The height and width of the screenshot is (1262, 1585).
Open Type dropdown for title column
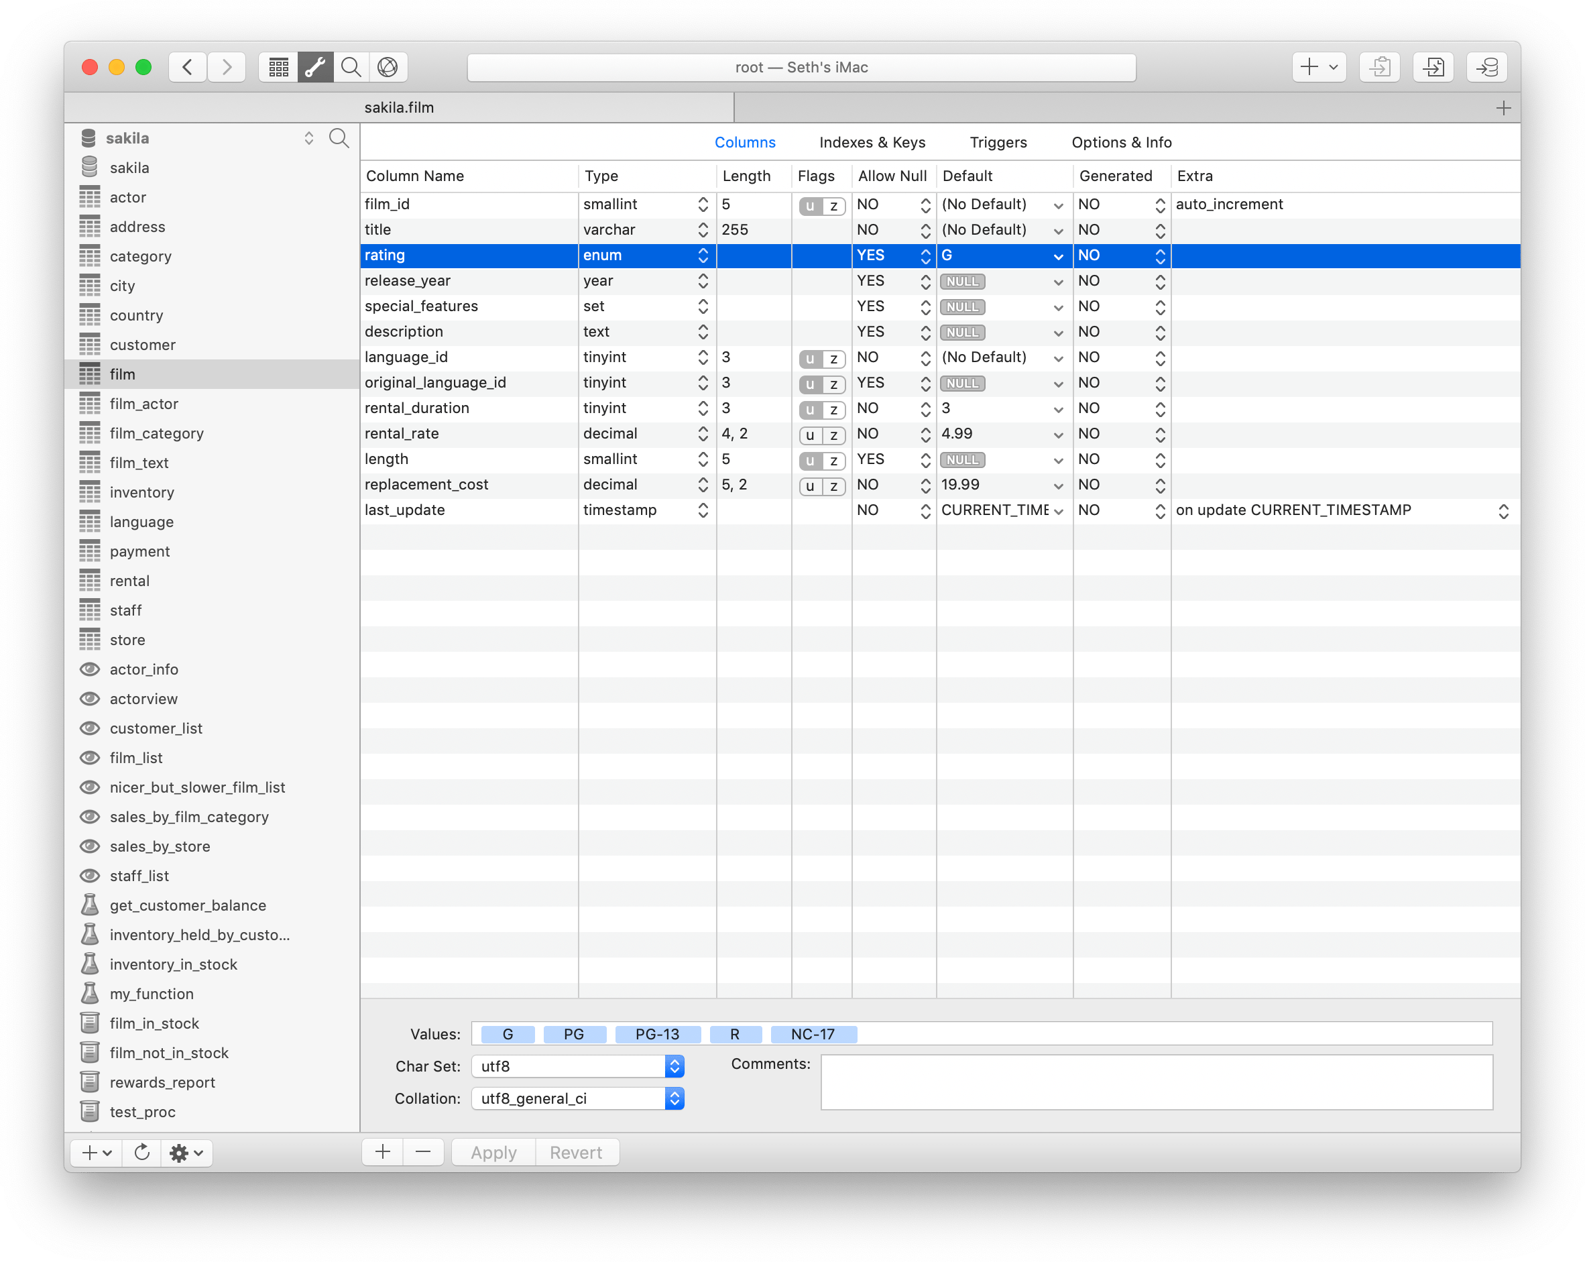(x=703, y=230)
